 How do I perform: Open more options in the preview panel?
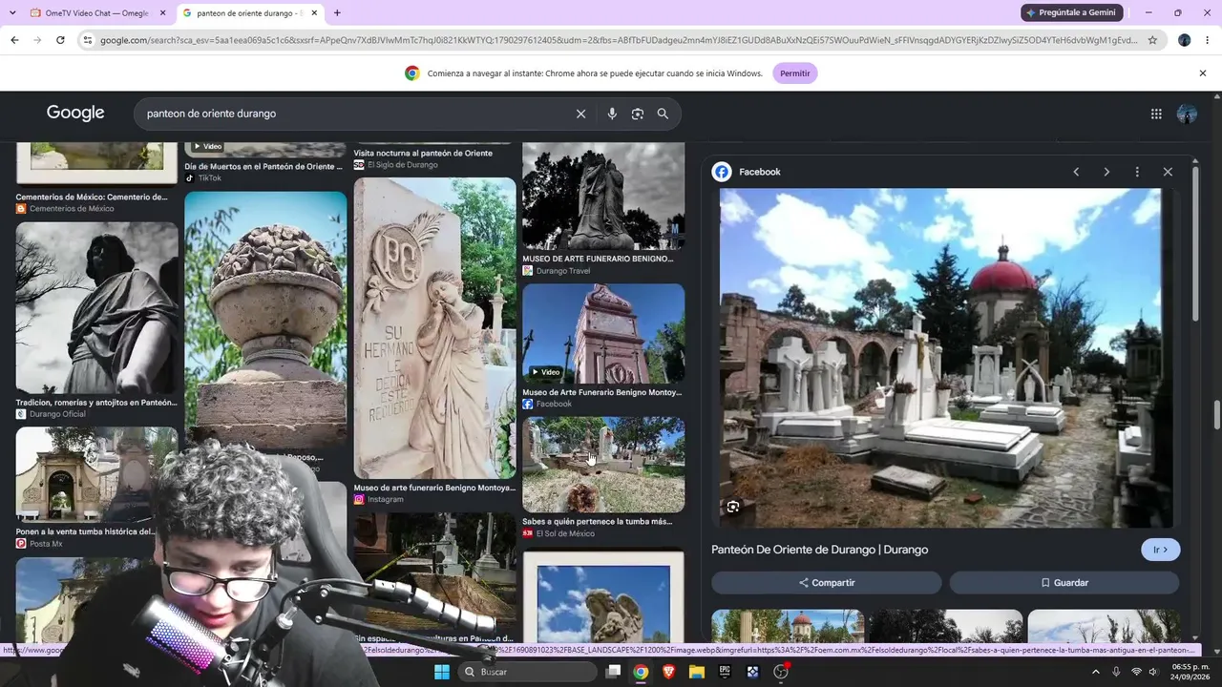pos(1137,172)
